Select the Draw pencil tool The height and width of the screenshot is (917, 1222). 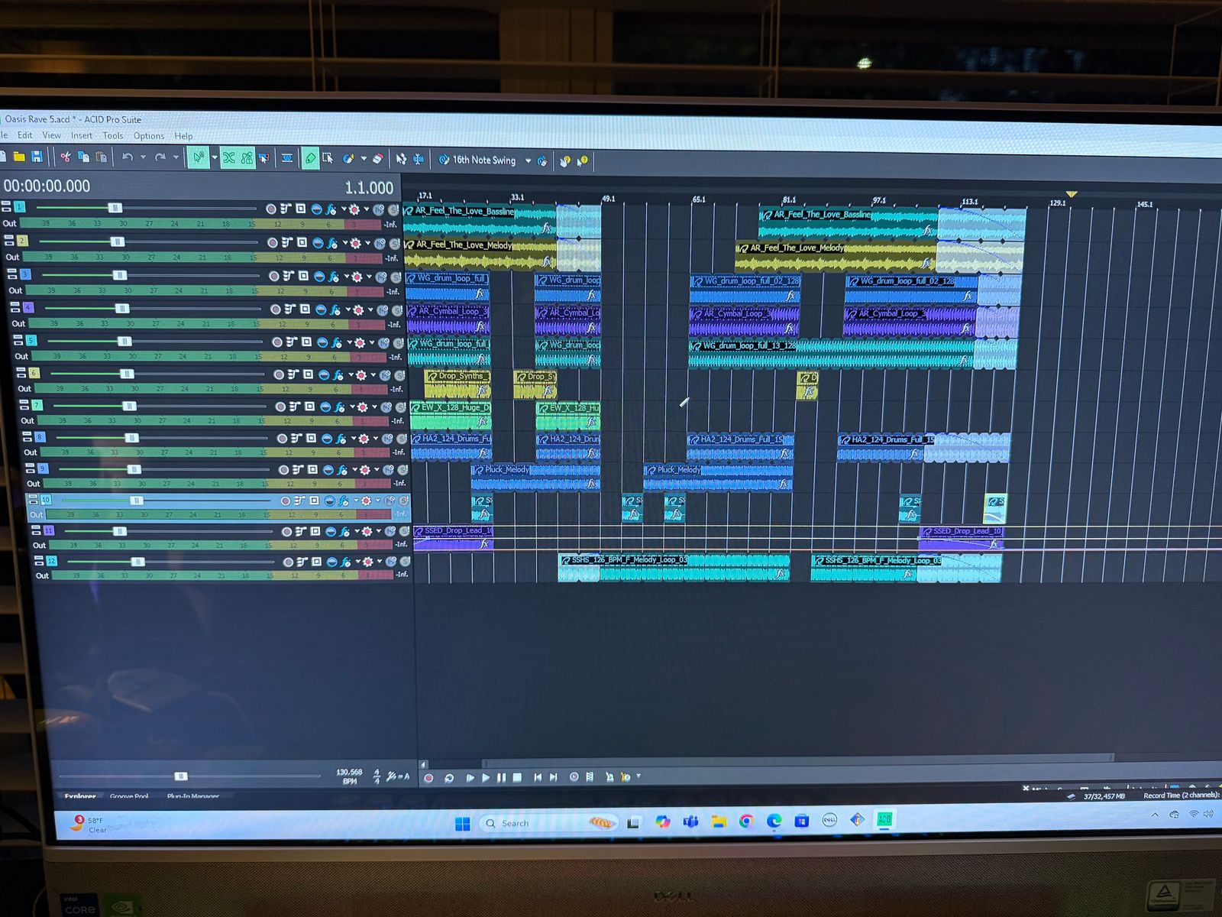310,159
